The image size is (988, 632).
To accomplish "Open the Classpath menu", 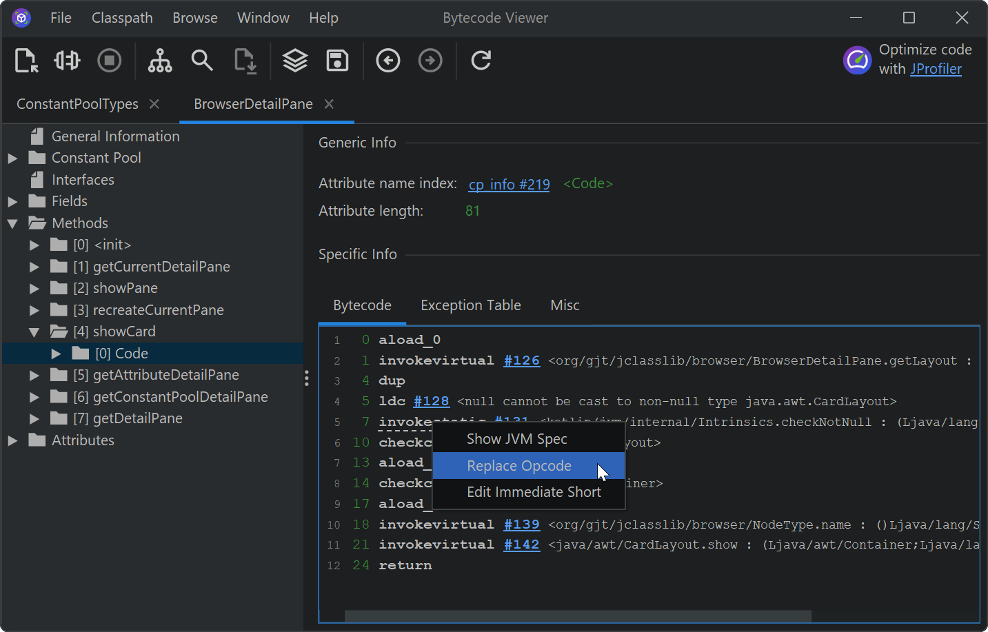I will click(x=122, y=18).
